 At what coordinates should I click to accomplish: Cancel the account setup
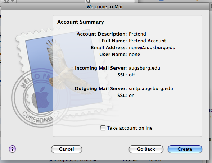pos(67,149)
